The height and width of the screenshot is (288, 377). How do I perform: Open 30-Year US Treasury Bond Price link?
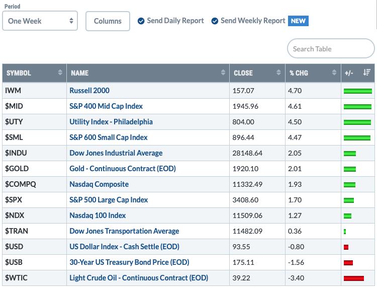(x=129, y=262)
